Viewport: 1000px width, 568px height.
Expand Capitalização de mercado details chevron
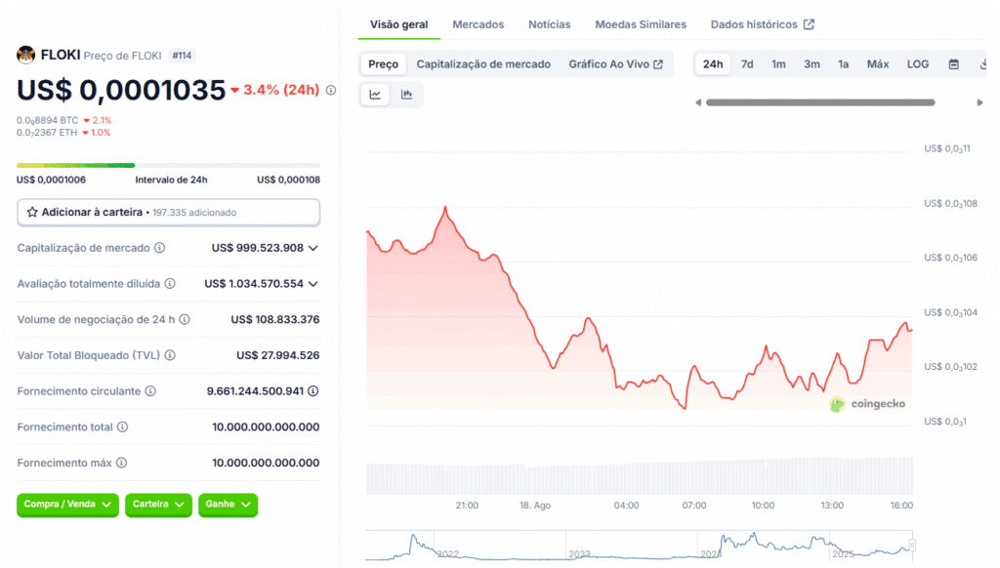click(x=313, y=248)
